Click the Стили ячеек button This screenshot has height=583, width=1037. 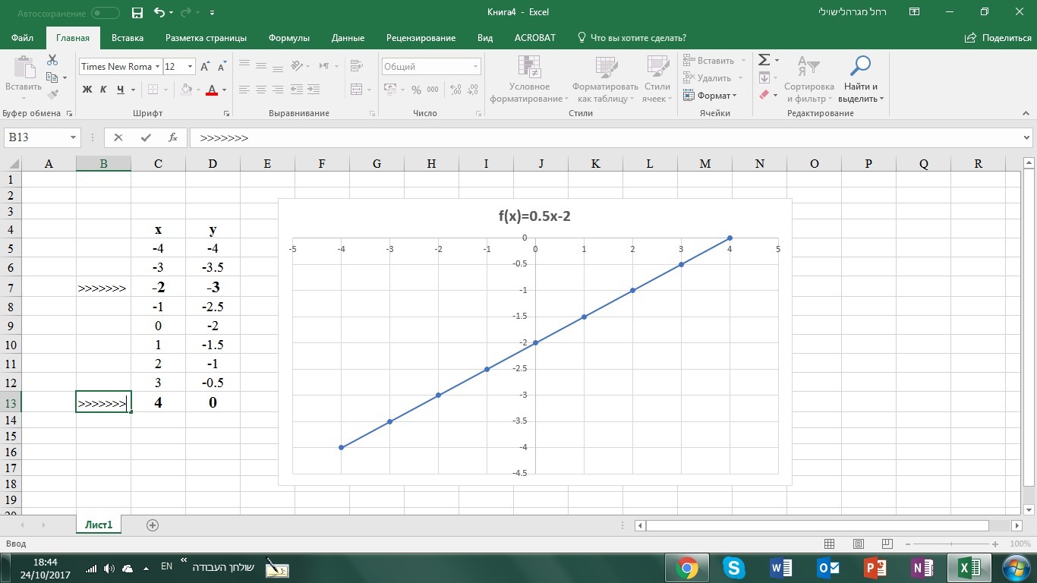(657, 80)
